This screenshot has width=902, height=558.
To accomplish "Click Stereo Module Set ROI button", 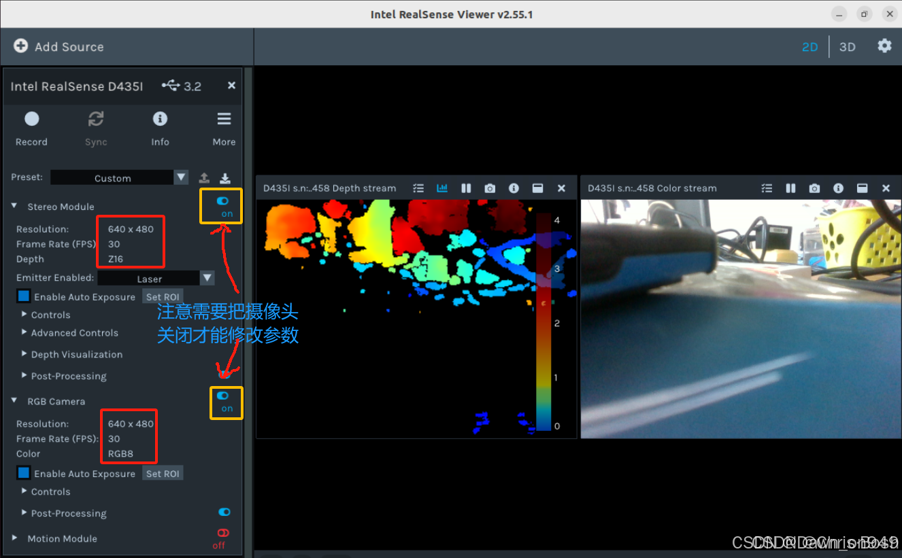I will click(163, 296).
